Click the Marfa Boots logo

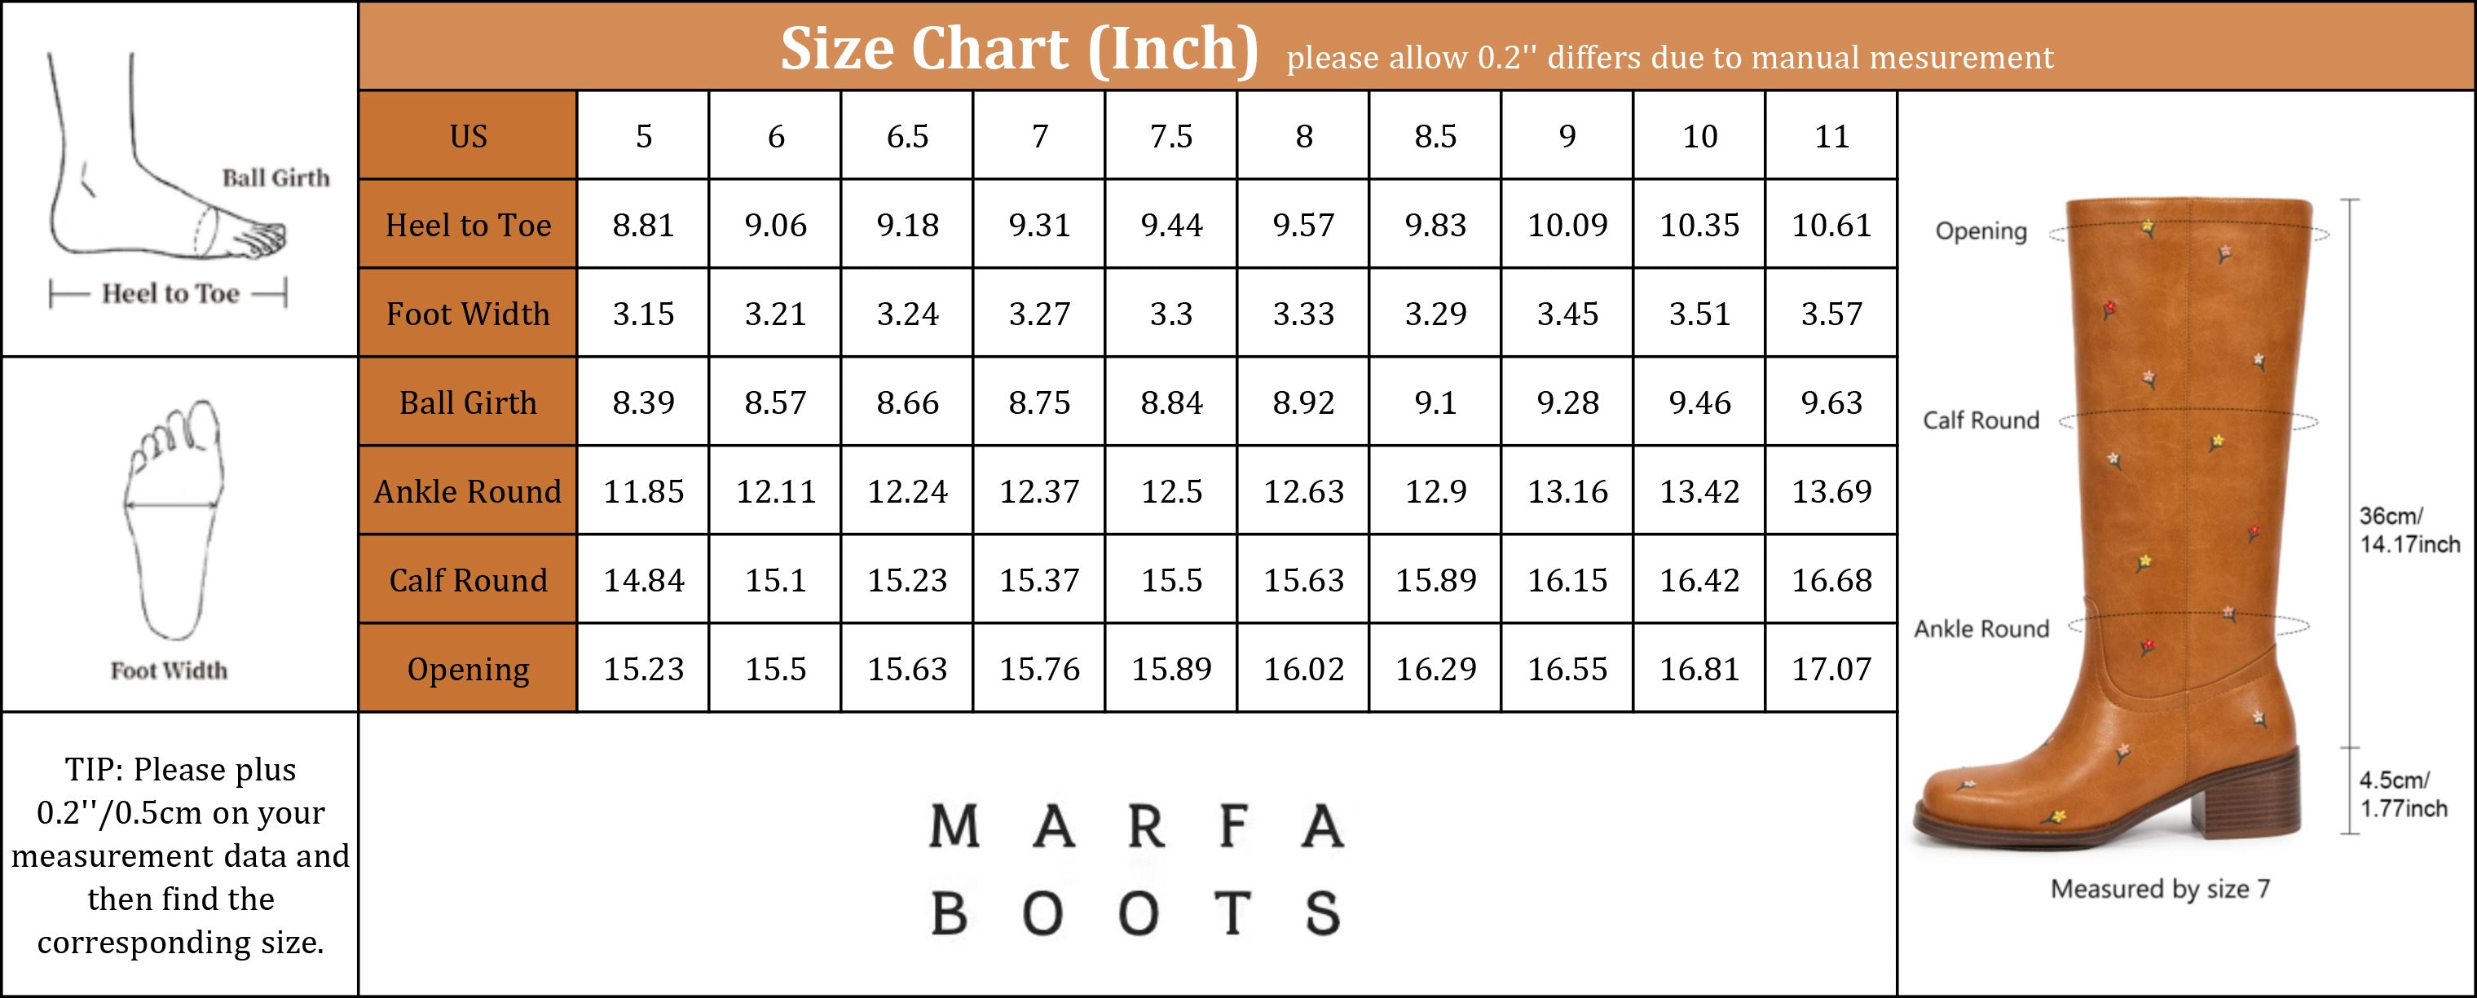[1135, 868]
